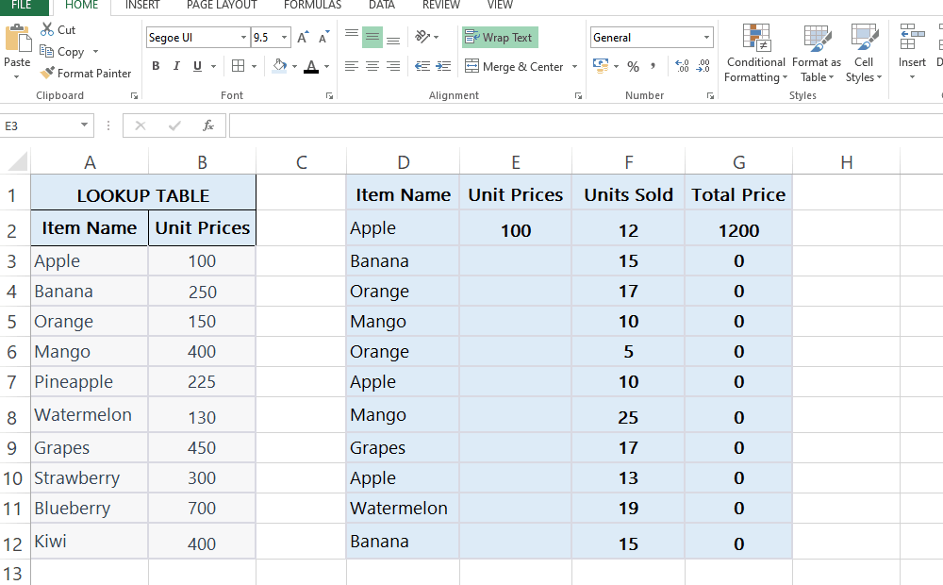Expand the font size dropdown
This screenshot has width=943, height=585.
[x=282, y=37]
